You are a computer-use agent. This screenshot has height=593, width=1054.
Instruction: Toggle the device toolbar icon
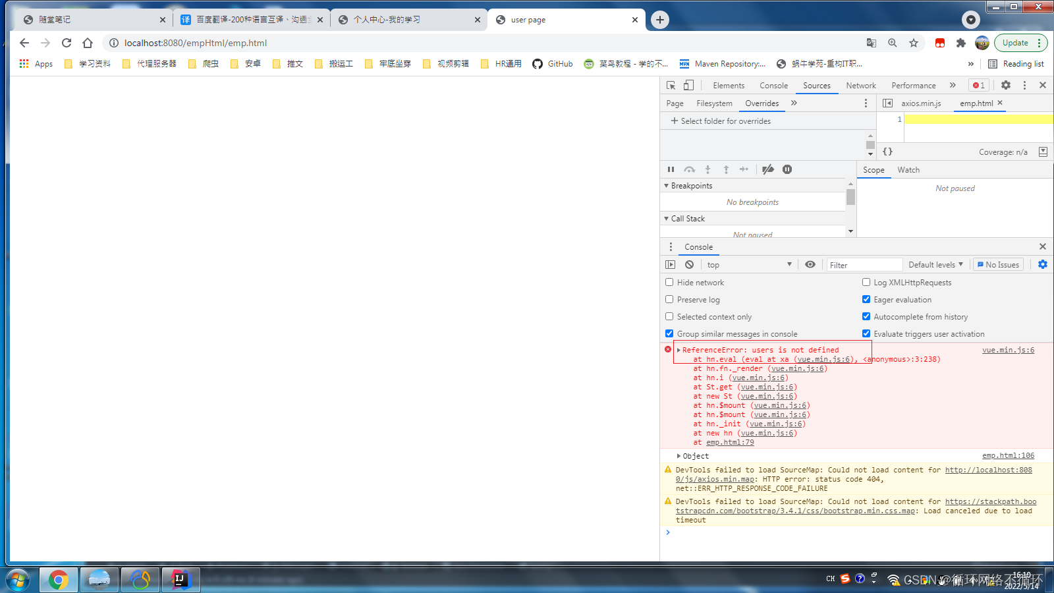click(x=688, y=85)
